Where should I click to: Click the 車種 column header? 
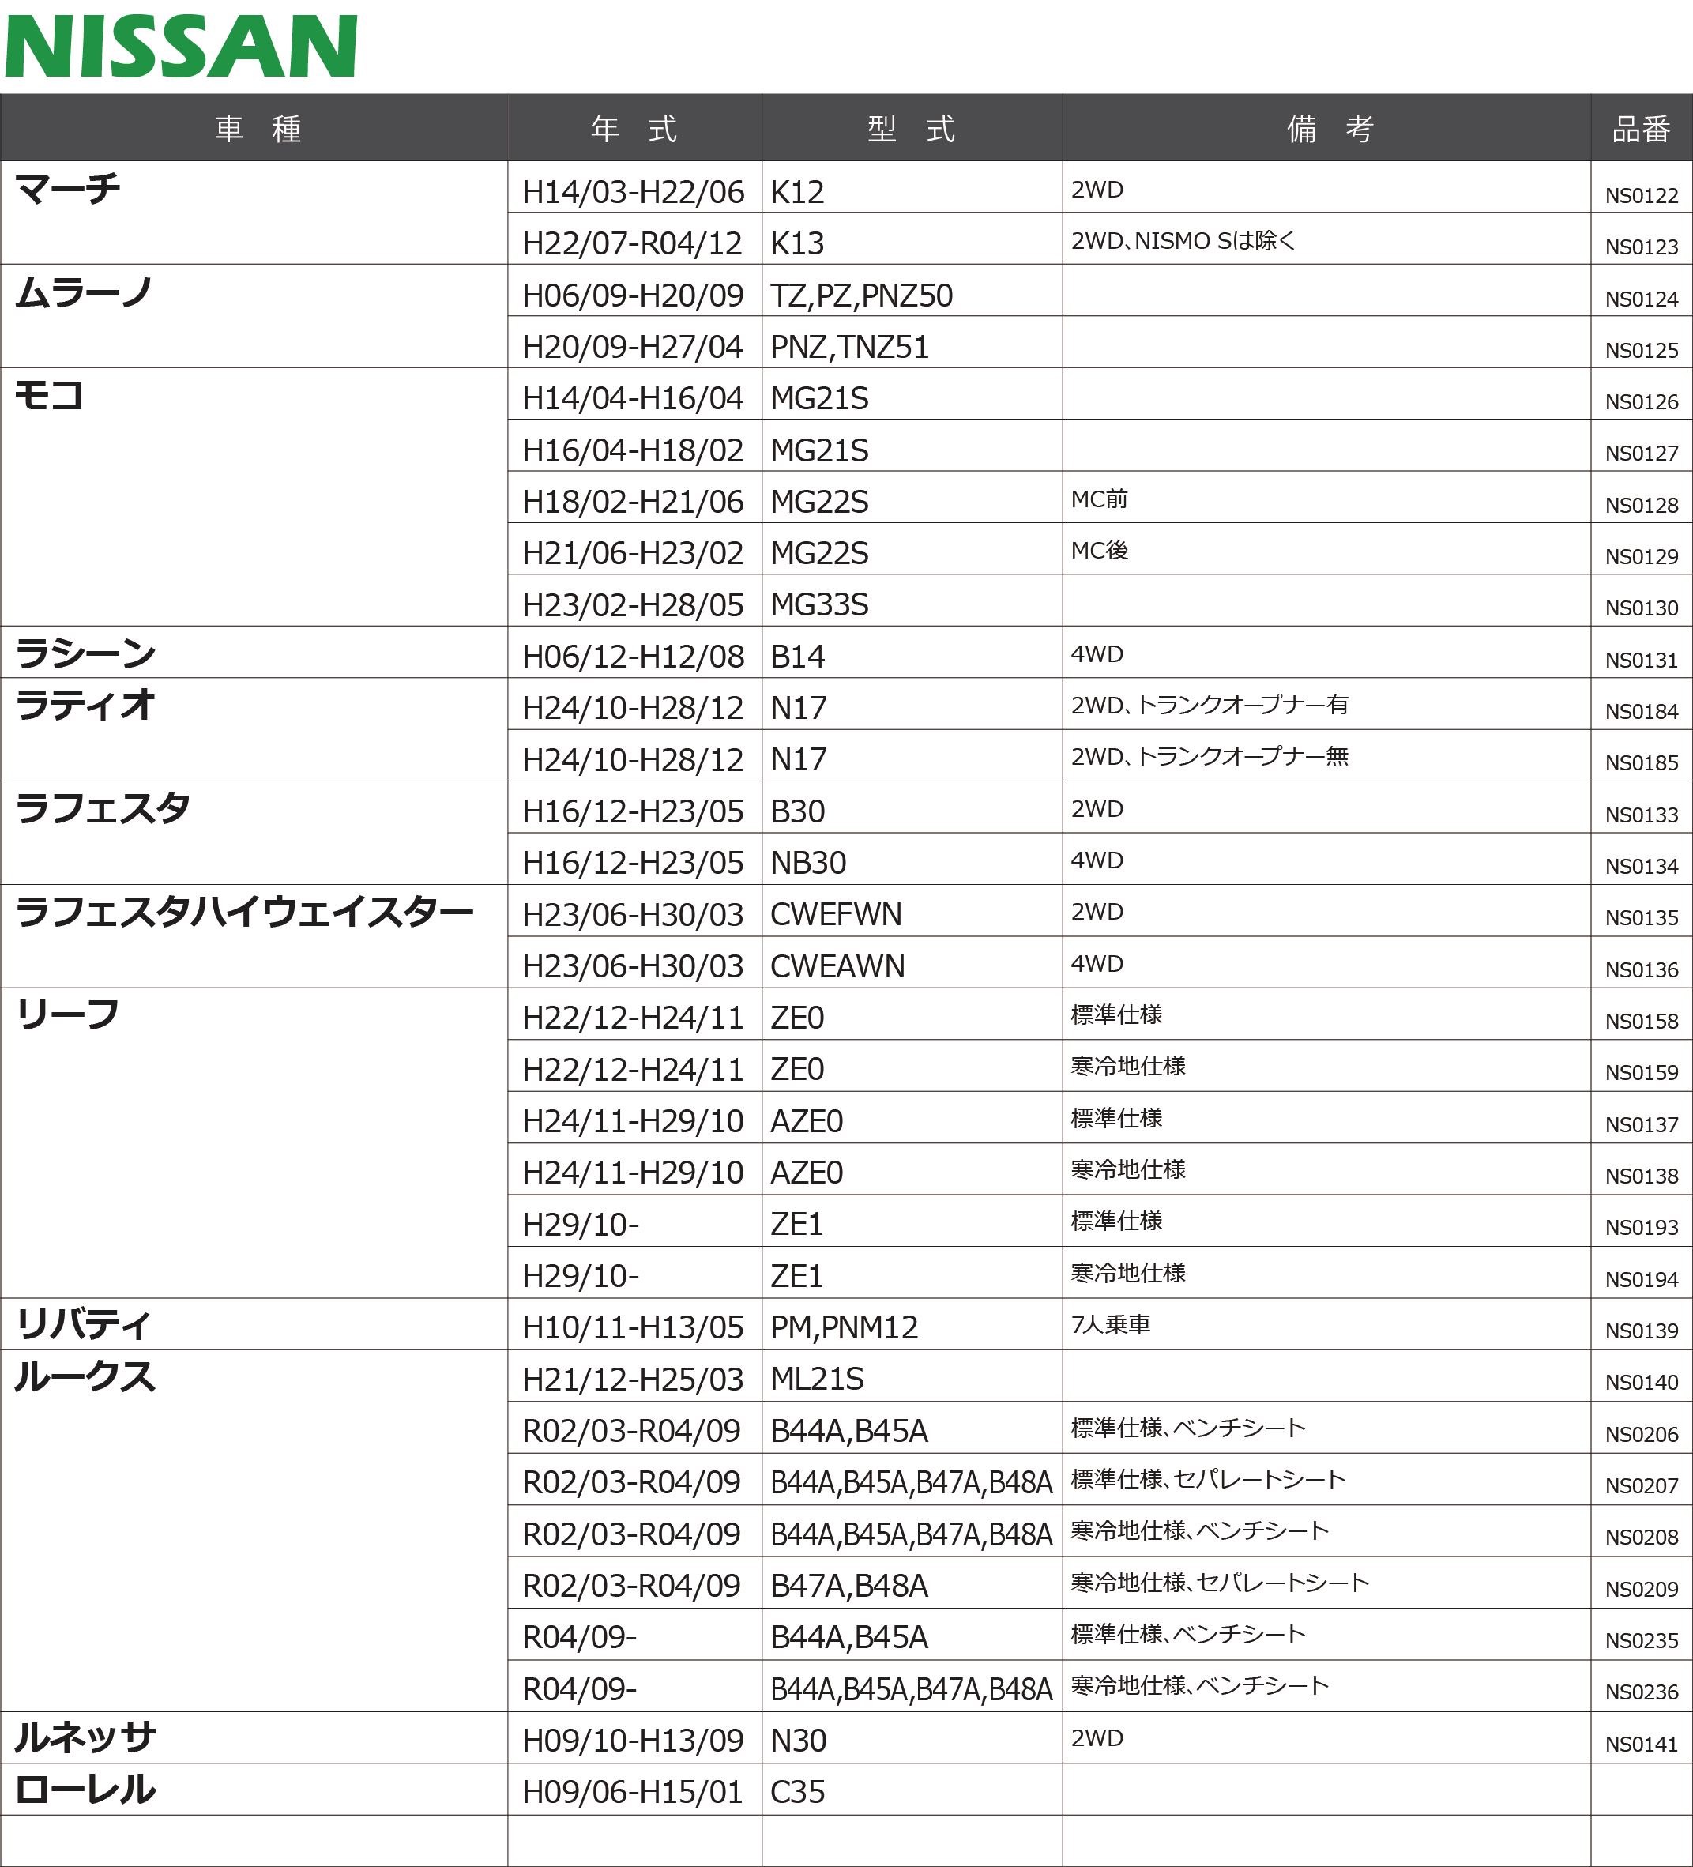pyautogui.click(x=258, y=129)
